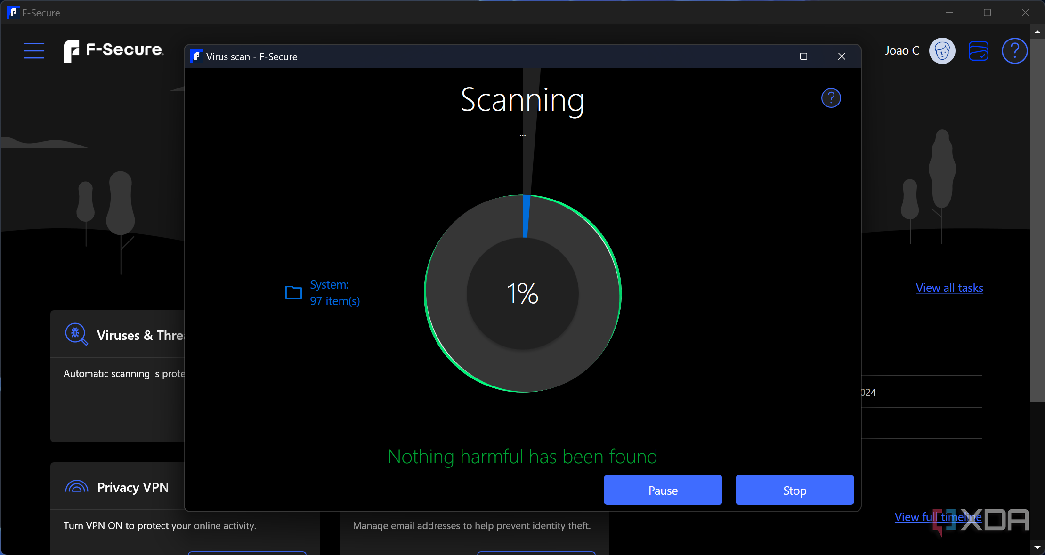Click the System folder icon in scan dialog

[293, 292]
